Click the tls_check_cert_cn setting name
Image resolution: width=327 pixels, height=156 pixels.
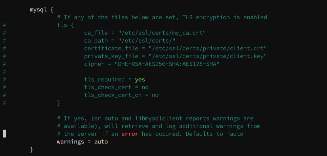pyautogui.click(x=113, y=95)
